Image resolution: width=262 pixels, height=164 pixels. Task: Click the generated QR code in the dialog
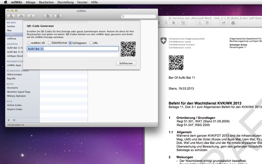coord(128,49)
